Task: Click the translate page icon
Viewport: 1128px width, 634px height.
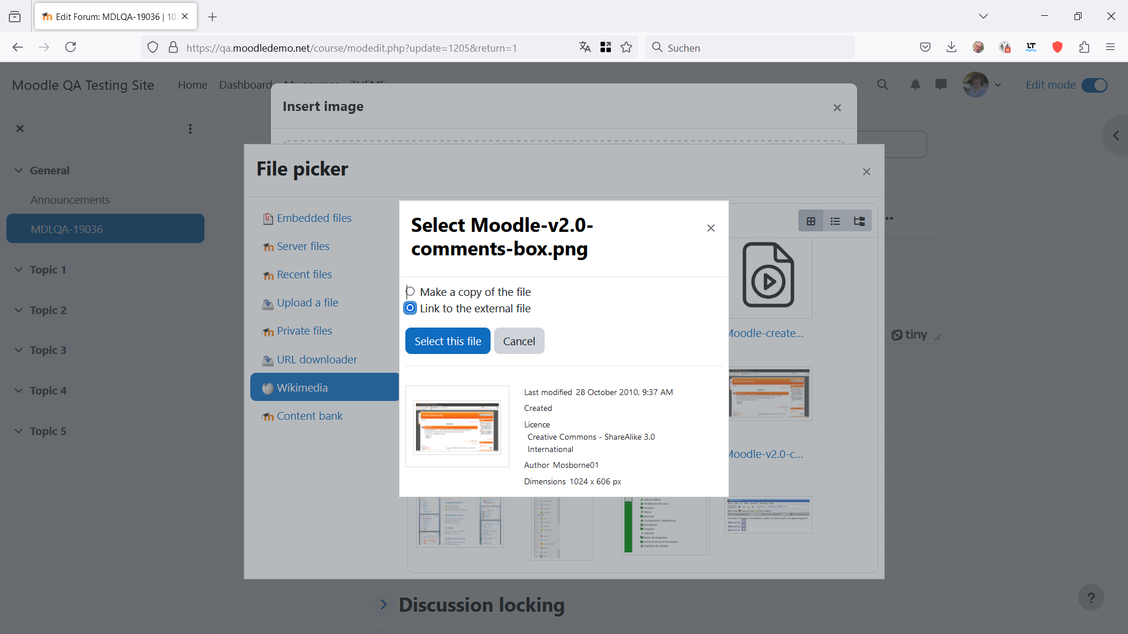Action: click(x=585, y=47)
